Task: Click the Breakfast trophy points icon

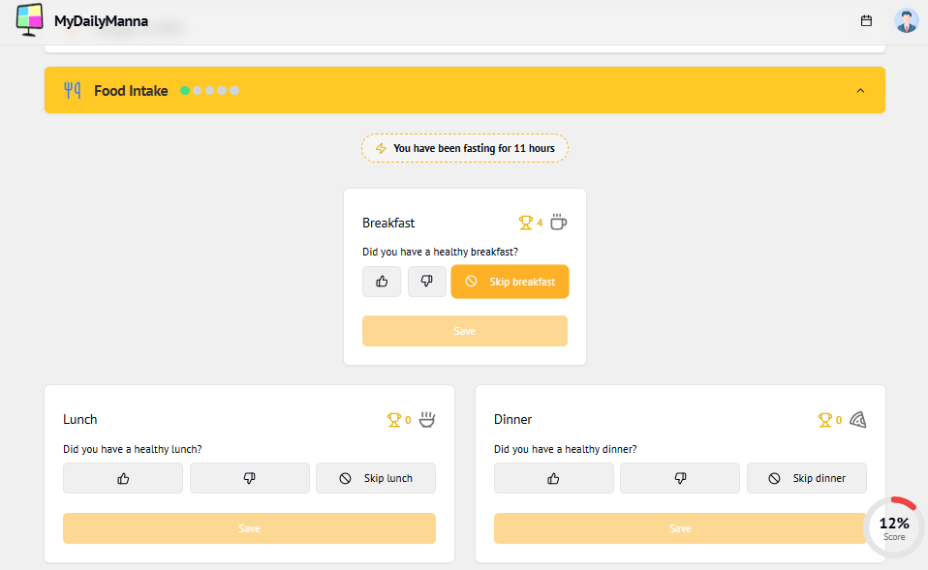Action: point(526,223)
